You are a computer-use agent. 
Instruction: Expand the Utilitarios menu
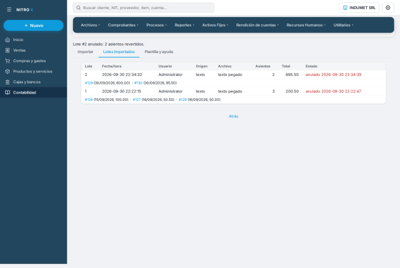point(343,25)
